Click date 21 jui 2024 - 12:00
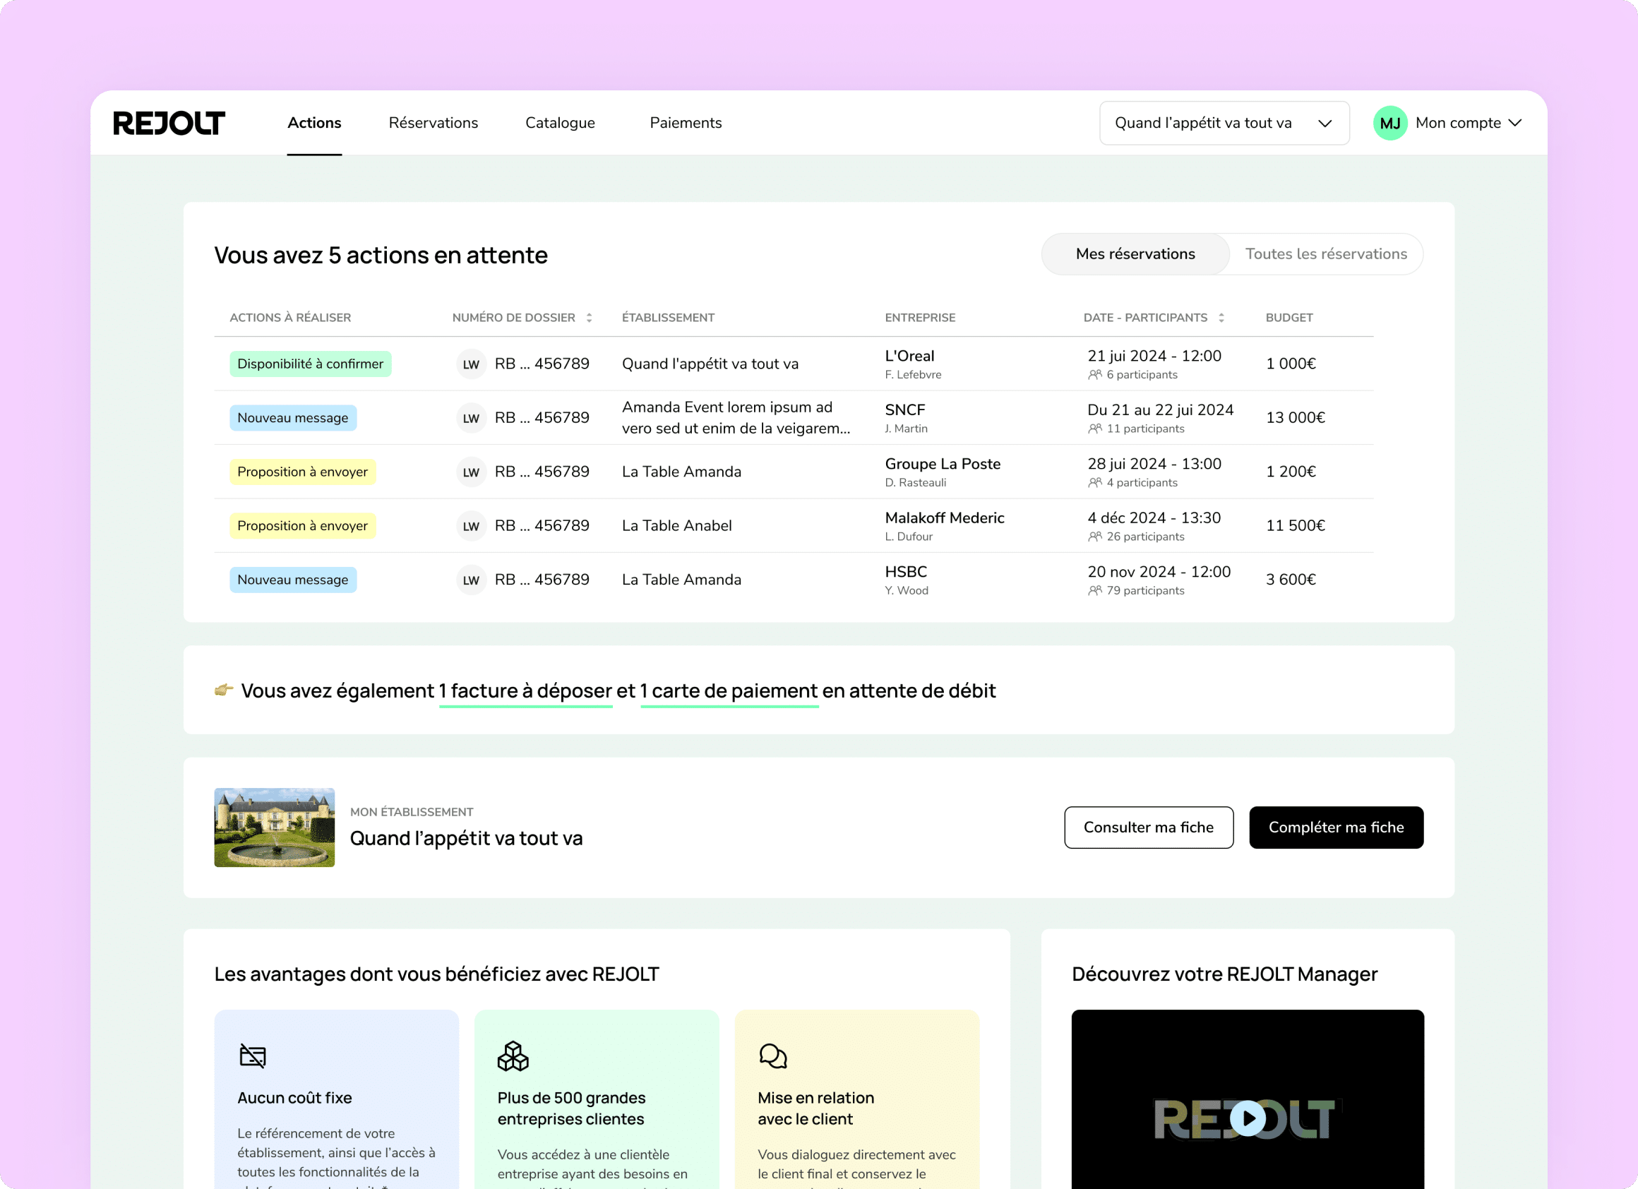1638x1189 pixels. (x=1154, y=356)
